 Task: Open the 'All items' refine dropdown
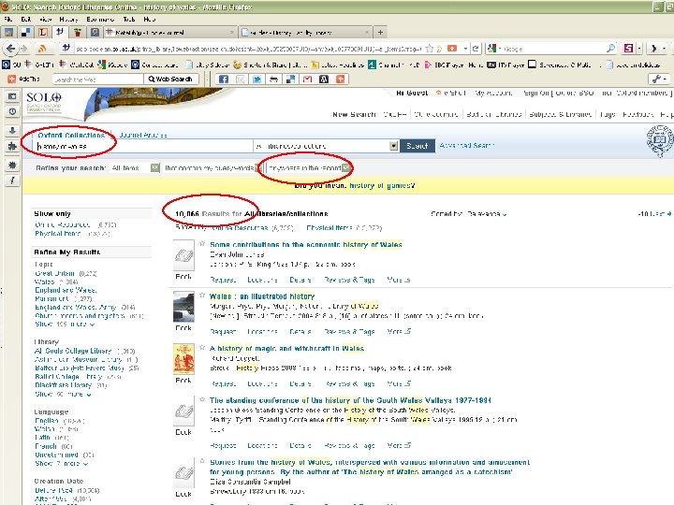pyautogui.click(x=135, y=168)
